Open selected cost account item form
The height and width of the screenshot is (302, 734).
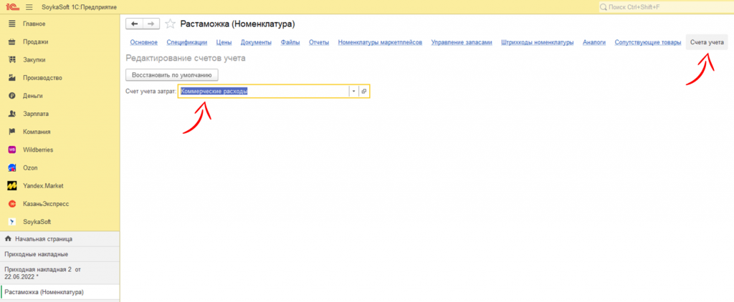(363, 92)
